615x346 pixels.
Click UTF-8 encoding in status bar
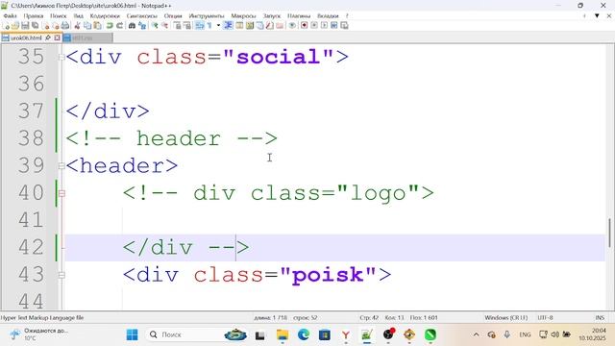coord(545,317)
